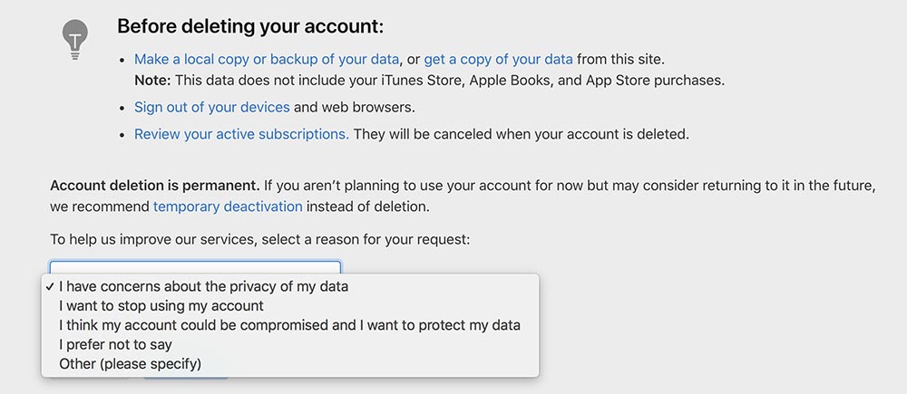Click the checkmark beside the privacy concerns option
907x394 pixels.
click(51, 286)
